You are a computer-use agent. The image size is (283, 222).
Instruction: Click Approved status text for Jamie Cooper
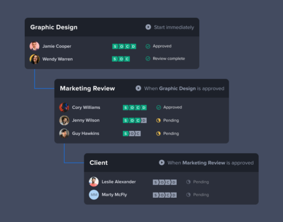click(162, 46)
